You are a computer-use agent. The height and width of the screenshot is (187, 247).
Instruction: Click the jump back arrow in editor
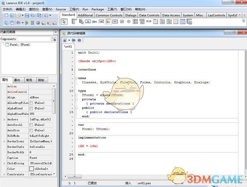74,40
